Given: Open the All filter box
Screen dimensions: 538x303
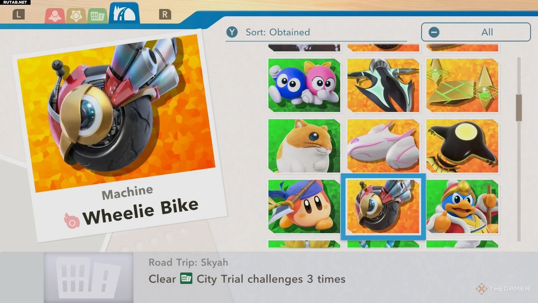Looking at the screenshot, I should [x=476, y=32].
